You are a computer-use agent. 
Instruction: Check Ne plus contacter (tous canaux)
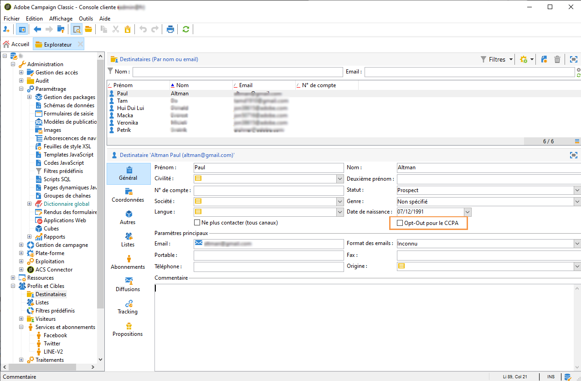point(197,223)
